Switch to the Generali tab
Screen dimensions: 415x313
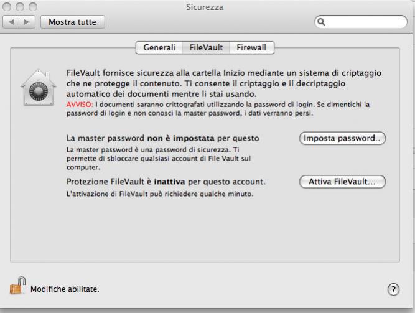pyautogui.click(x=159, y=48)
